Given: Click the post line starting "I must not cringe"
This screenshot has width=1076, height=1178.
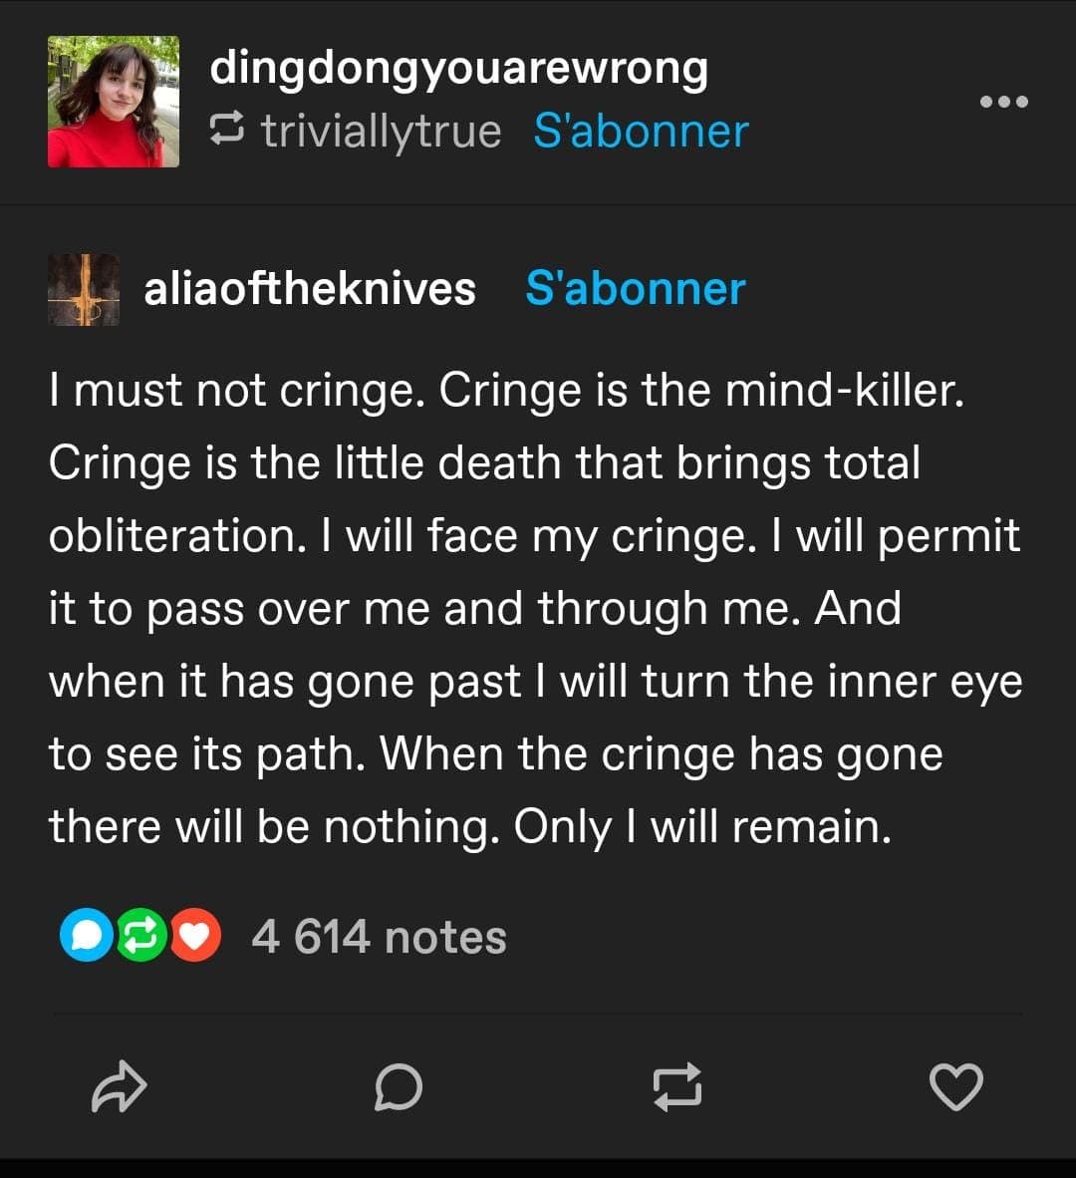Looking at the screenshot, I should pos(506,391).
